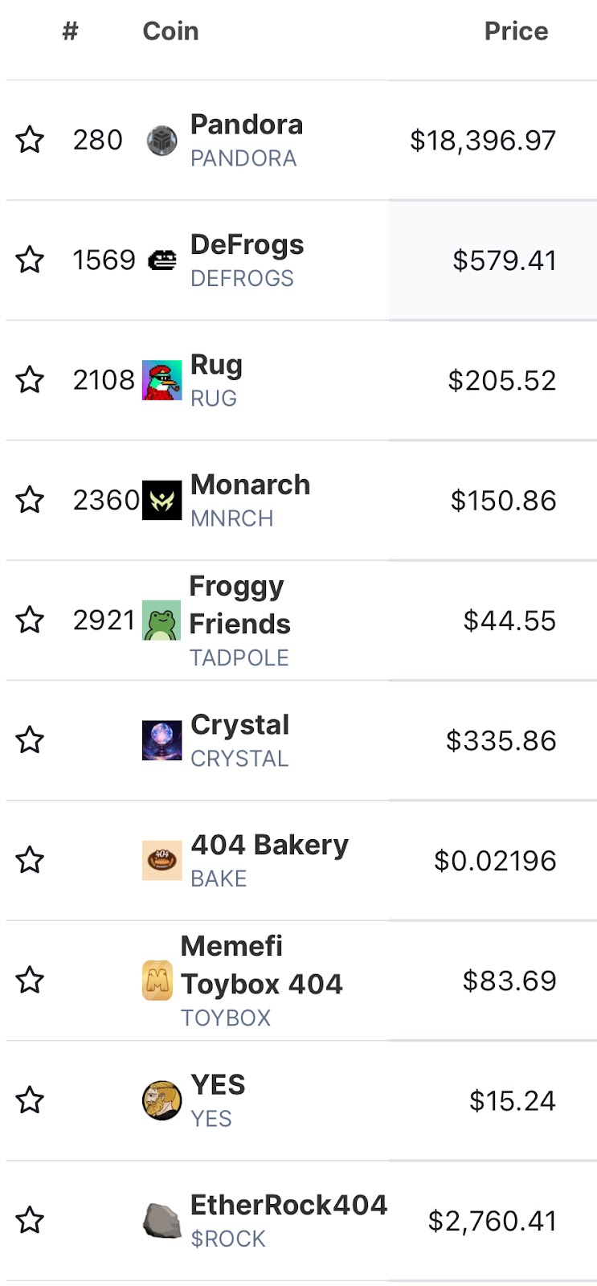Viewport: 597px width, 1286px height.
Task: Select the EtherRock404 gray rock icon
Action: coord(162,1220)
